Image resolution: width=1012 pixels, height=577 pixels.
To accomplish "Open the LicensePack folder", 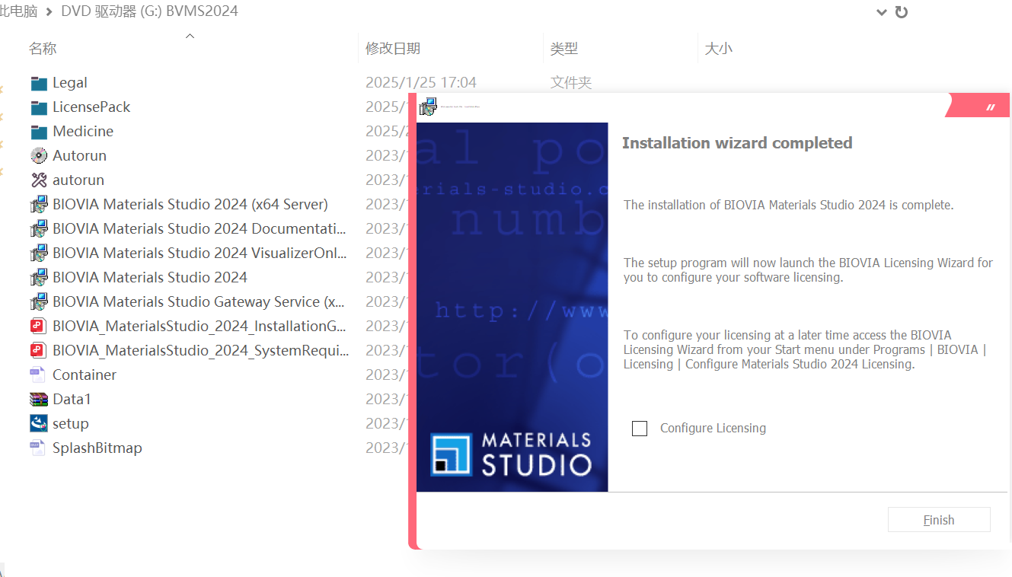I will click(x=90, y=107).
